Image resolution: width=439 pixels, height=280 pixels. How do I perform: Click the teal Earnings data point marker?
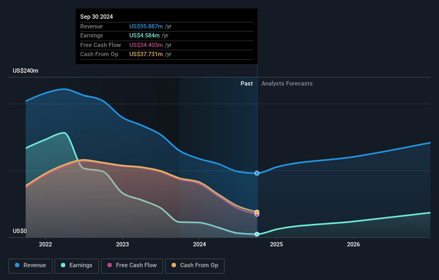tap(257, 234)
